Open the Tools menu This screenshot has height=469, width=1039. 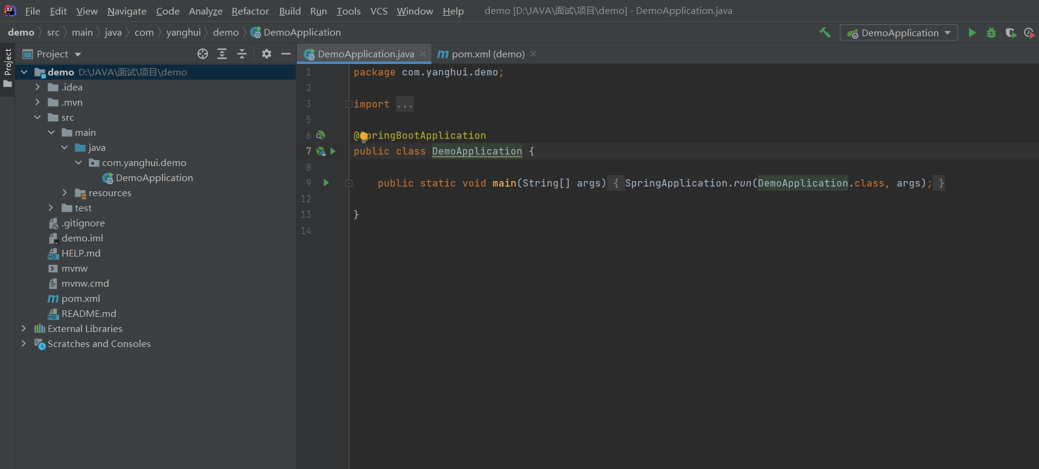[x=349, y=11]
